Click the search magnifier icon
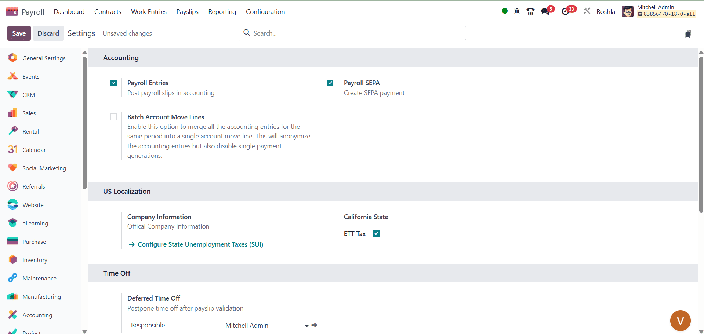The height and width of the screenshot is (334, 704). tap(247, 33)
